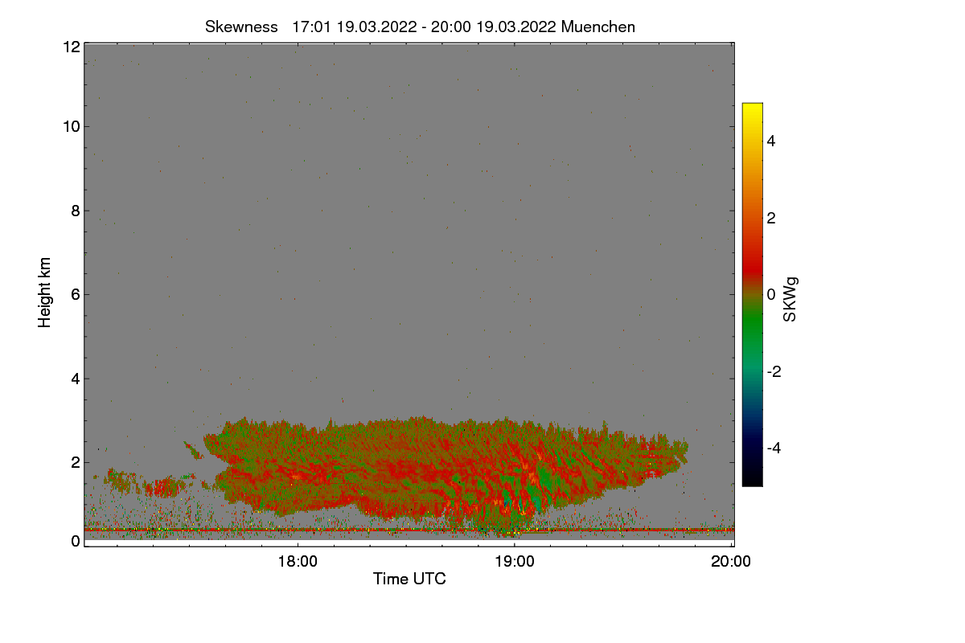
Task: Click the plot title 'Skewness 17:01 19.03.2022'
Action: (x=420, y=27)
